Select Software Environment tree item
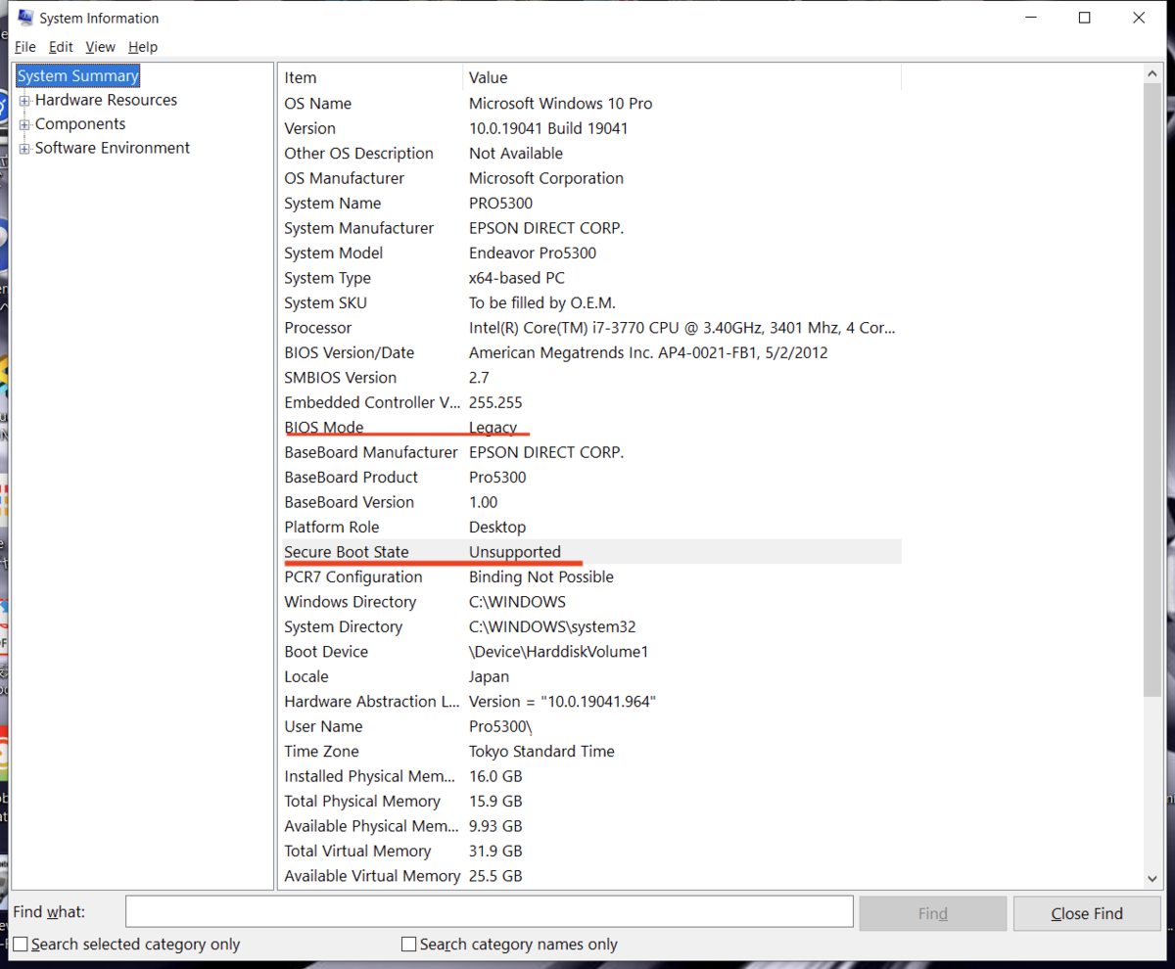The width and height of the screenshot is (1175, 969). coord(113,148)
